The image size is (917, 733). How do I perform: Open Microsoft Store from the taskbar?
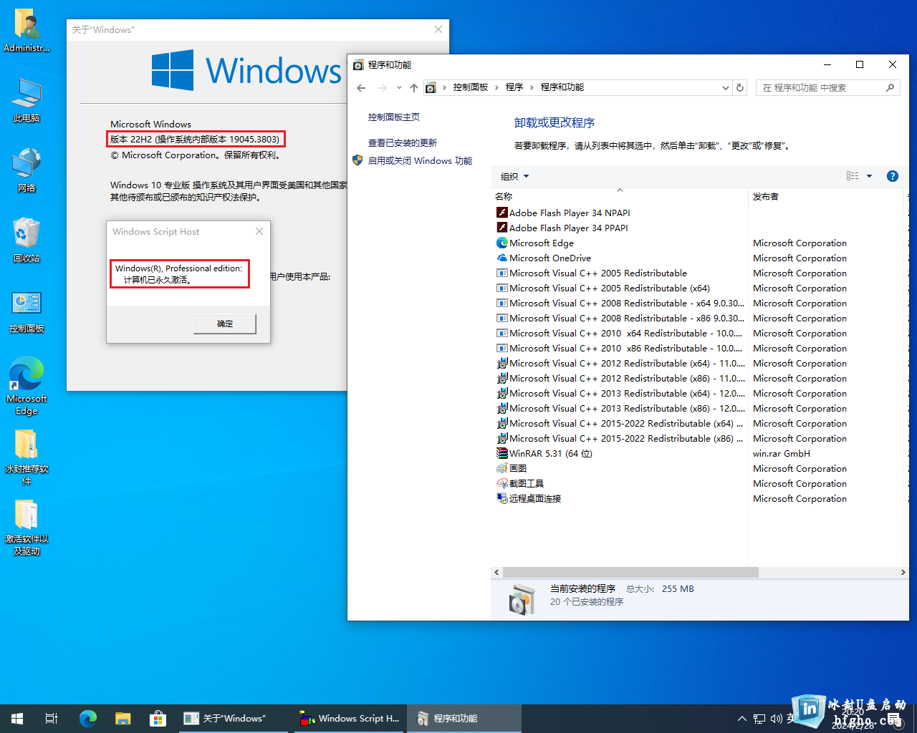[158, 718]
